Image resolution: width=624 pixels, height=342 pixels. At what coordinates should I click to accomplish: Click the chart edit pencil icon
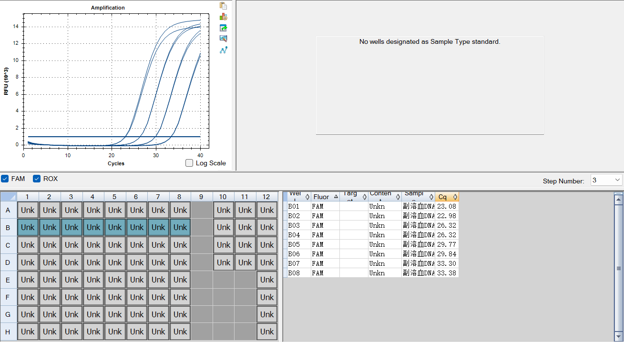[x=223, y=39]
